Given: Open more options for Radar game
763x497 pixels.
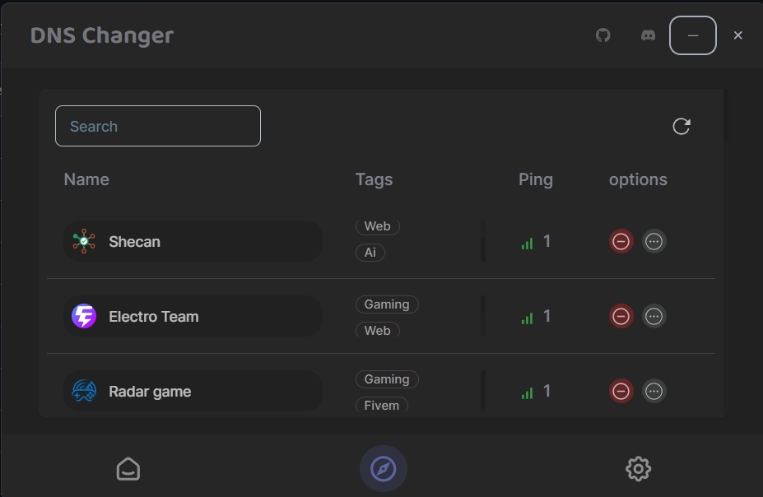Looking at the screenshot, I should click(x=654, y=391).
